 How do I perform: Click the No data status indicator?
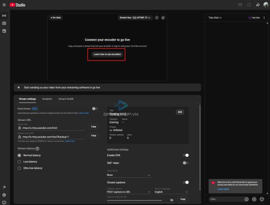tap(56, 17)
